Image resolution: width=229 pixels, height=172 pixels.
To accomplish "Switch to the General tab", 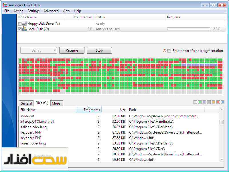I will click(x=26, y=103).
